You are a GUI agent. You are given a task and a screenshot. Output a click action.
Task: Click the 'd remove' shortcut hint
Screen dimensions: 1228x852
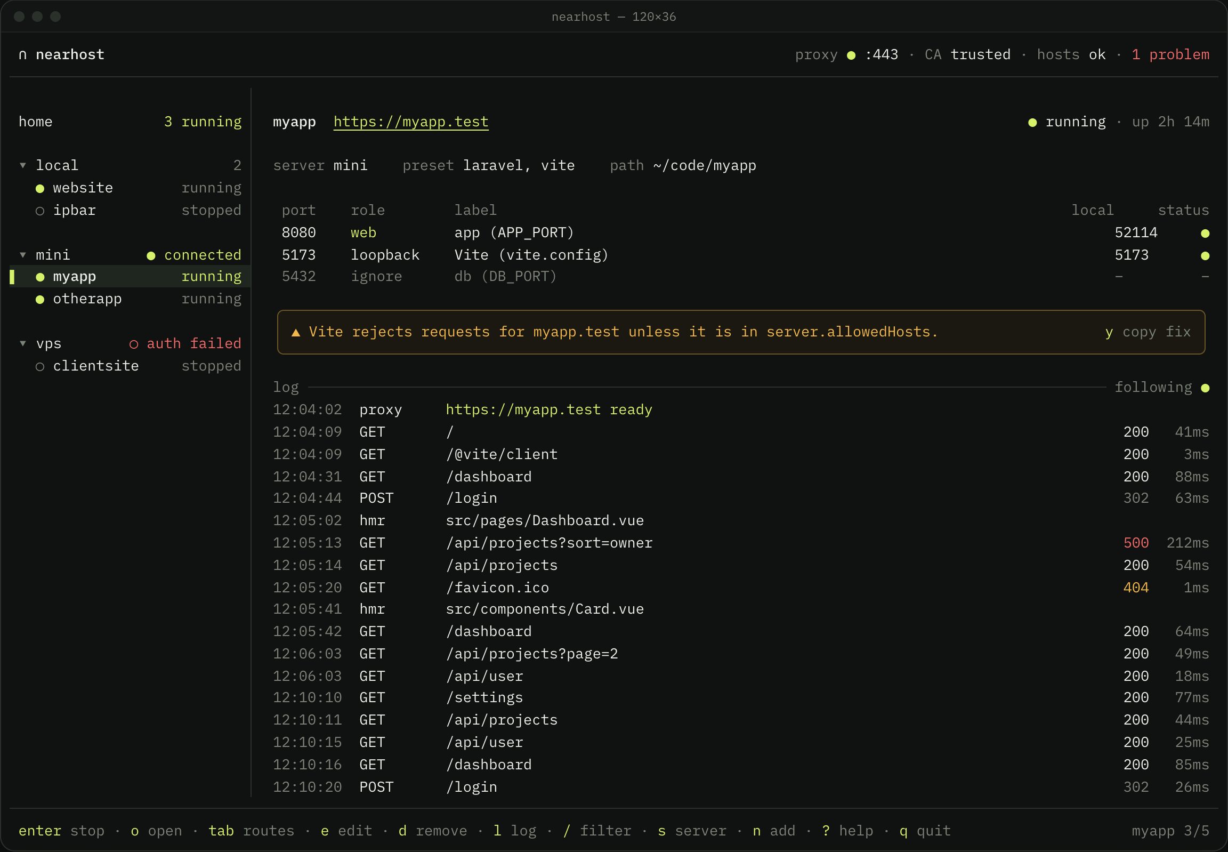pyautogui.click(x=433, y=831)
